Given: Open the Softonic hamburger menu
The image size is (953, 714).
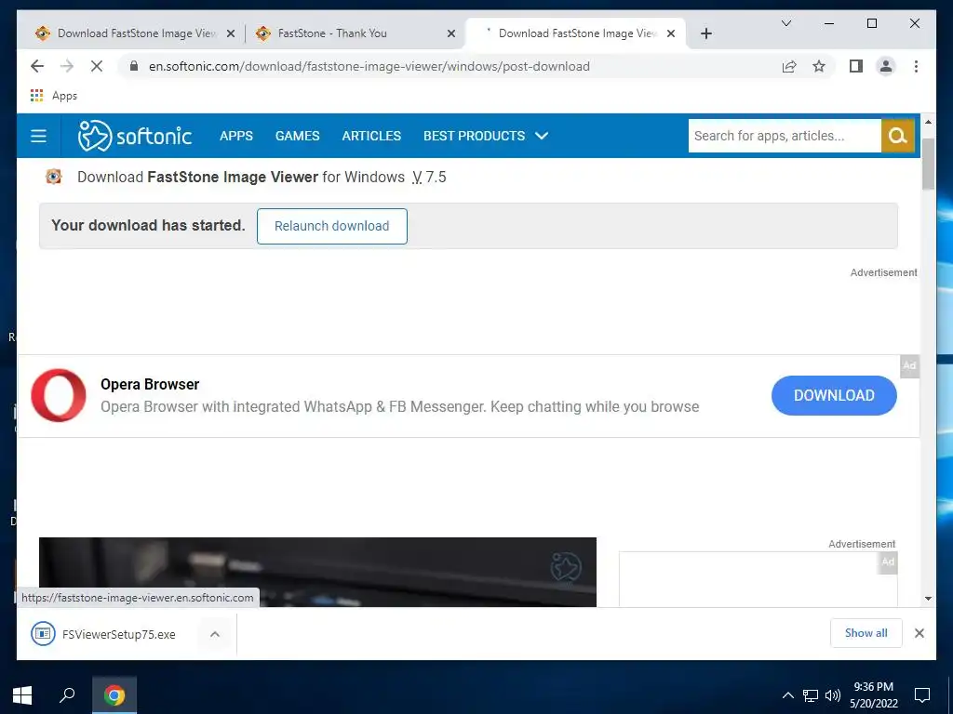Looking at the screenshot, I should click(38, 136).
